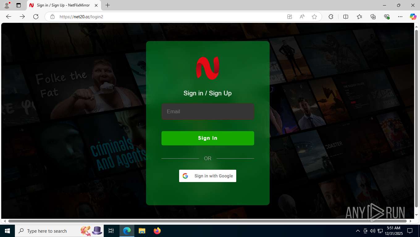Go back to previous page

coord(9,17)
